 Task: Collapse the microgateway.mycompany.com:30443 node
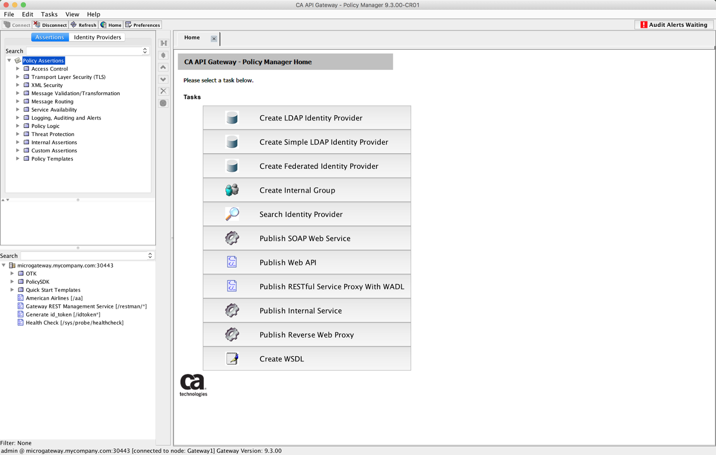click(x=4, y=265)
